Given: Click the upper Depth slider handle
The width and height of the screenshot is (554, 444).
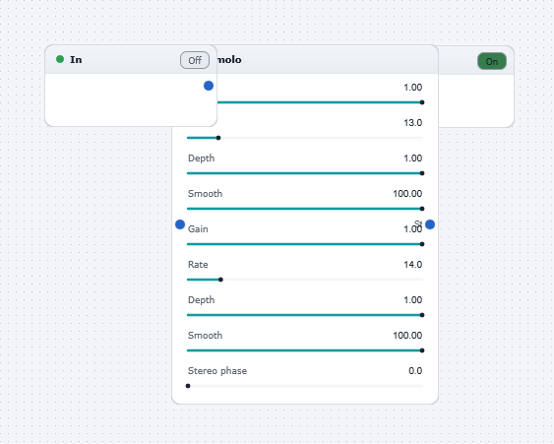Looking at the screenshot, I should click(x=422, y=173).
